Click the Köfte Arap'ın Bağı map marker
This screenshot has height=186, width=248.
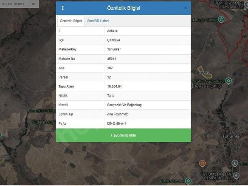tap(229, 81)
